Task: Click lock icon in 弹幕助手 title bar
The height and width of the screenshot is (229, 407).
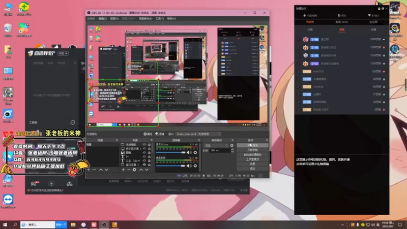Action: pyautogui.click(x=379, y=9)
